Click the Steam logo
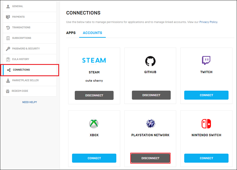237x170 pixels. click(94, 60)
